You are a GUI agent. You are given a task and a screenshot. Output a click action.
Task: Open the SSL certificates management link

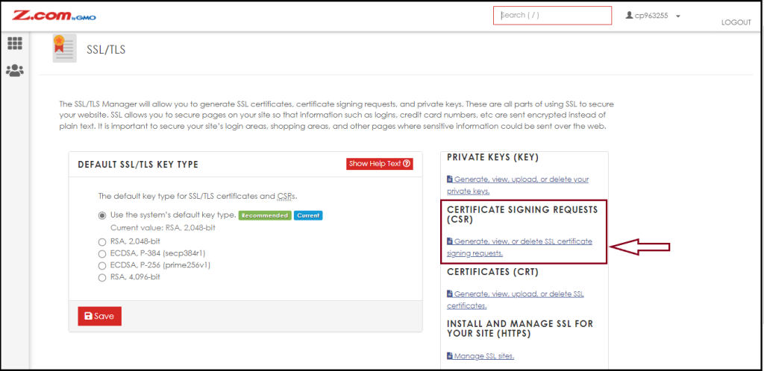515,300
